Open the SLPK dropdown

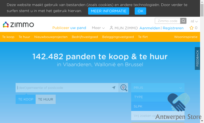[158, 106]
